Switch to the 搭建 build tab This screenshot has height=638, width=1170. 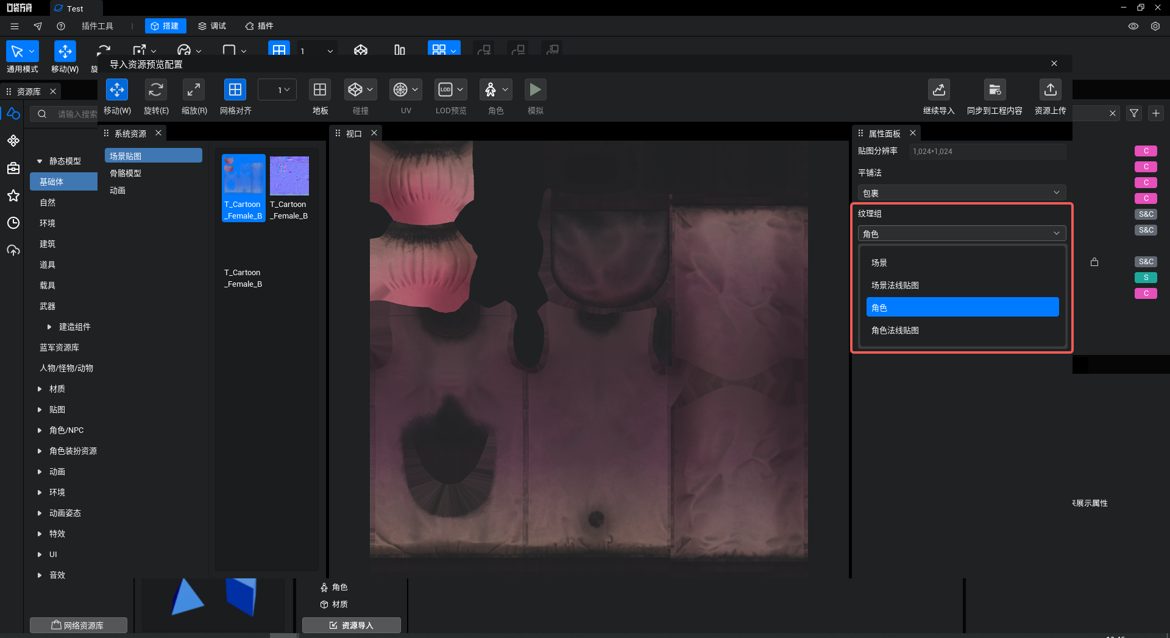tap(165, 26)
